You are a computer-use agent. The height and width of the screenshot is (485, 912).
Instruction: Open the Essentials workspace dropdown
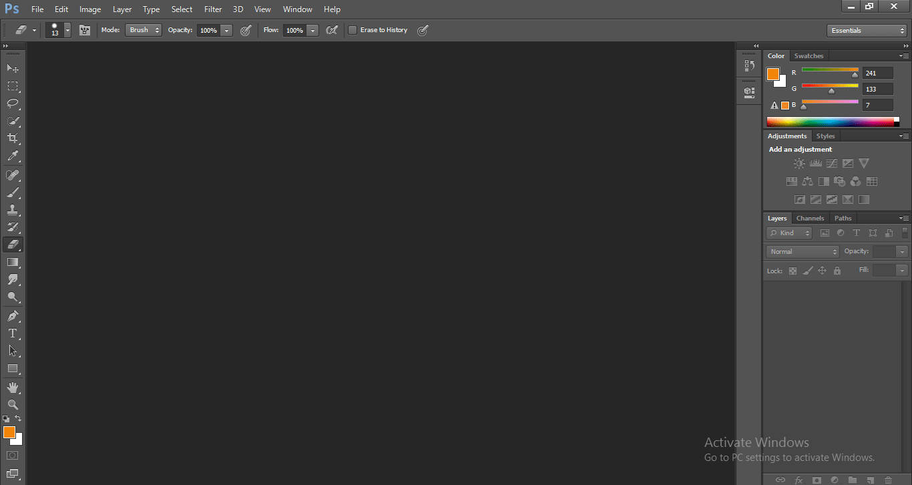click(866, 30)
